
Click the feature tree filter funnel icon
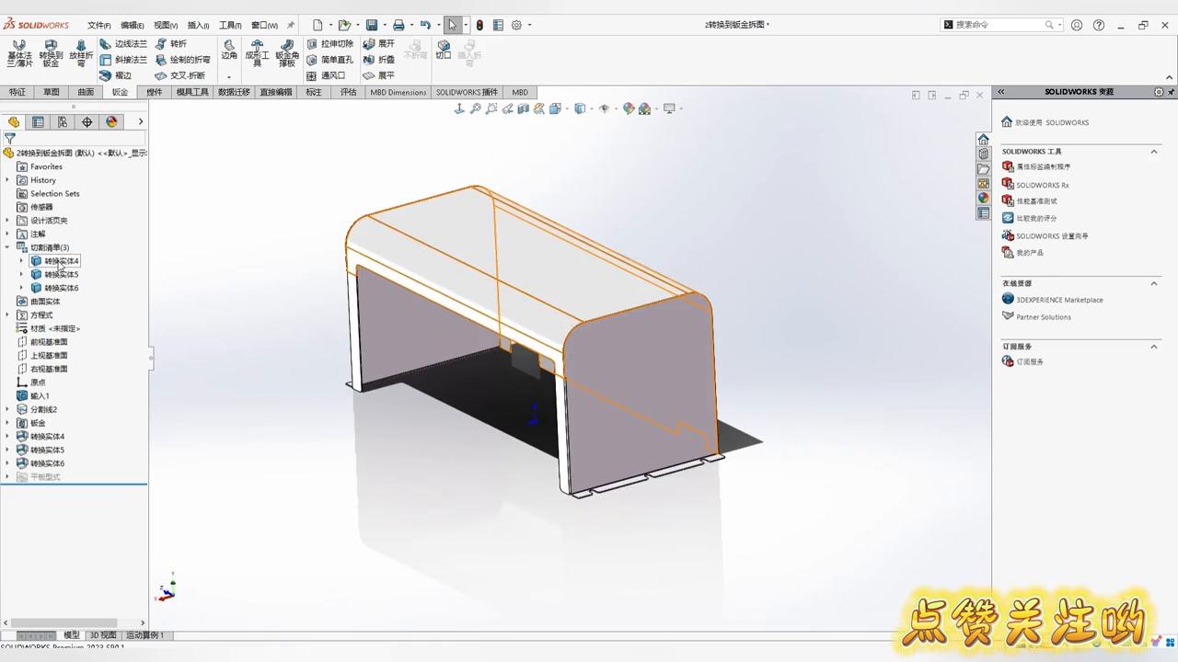(x=10, y=139)
